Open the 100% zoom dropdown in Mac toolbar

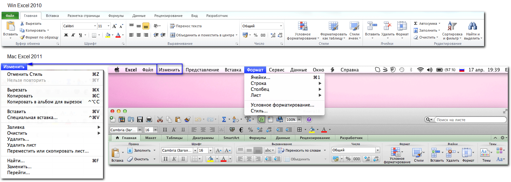click(x=299, y=119)
